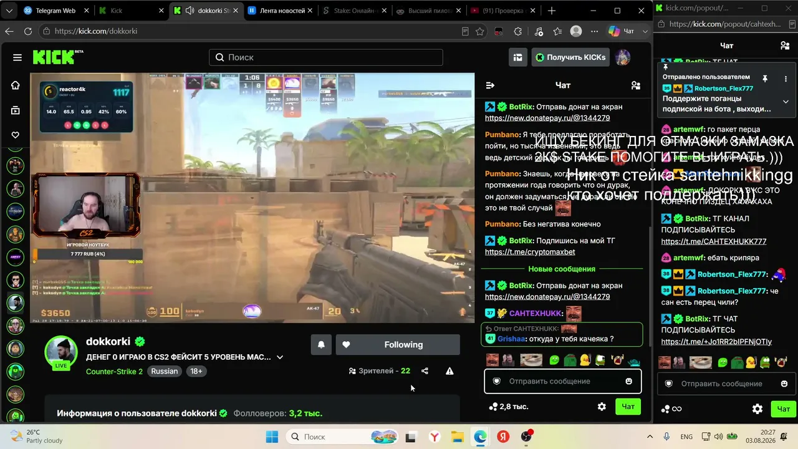The image size is (798, 449).
Task: Open dokkorki channel avatar with LIVE badge
Action: pos(60,353)
